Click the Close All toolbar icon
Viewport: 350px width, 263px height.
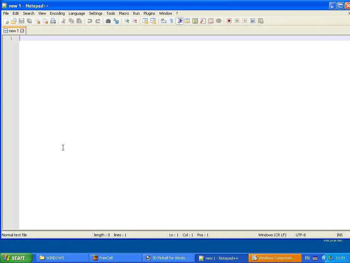(x=45, y=21)
